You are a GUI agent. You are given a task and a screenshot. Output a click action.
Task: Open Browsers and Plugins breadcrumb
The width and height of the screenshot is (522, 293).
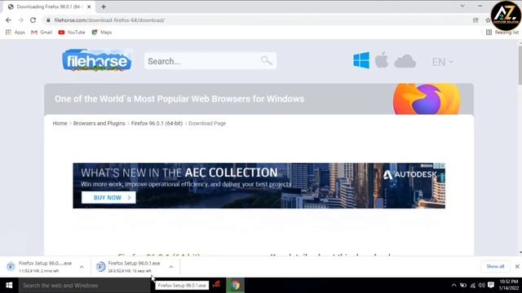(100, 123)
